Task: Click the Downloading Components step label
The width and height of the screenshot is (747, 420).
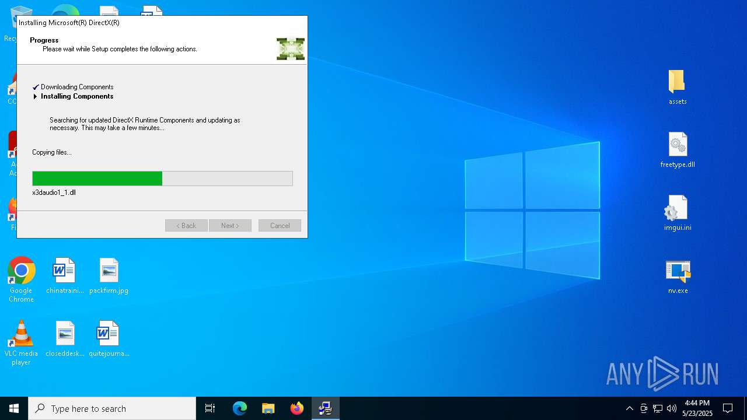Action: [77, 87]
